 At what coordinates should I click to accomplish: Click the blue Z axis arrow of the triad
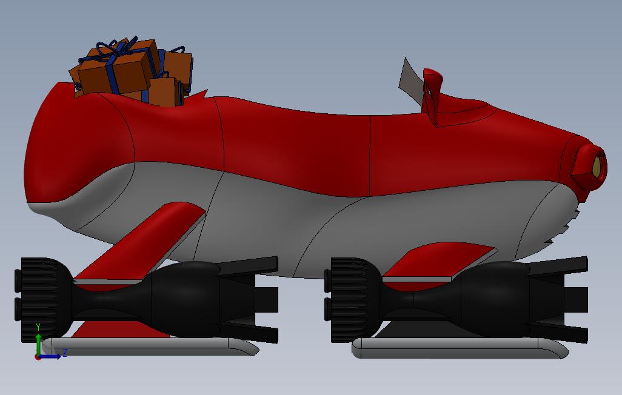(x=51, y=356)
